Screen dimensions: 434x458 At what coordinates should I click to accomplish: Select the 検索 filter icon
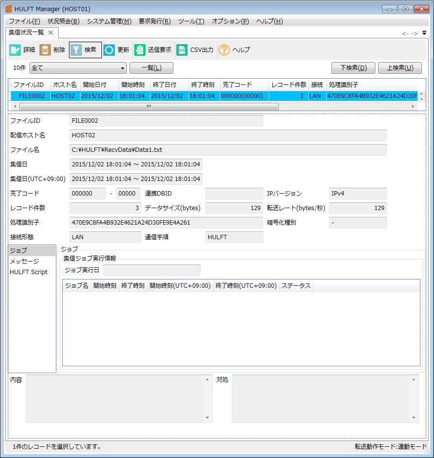tap(76, 50)
